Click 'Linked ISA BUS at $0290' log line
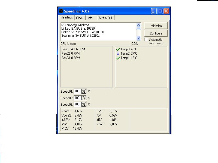 [x=78, y=29]
